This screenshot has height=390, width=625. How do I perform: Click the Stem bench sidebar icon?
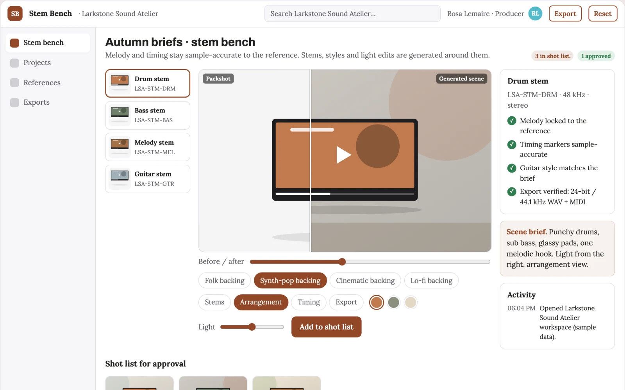14,43
